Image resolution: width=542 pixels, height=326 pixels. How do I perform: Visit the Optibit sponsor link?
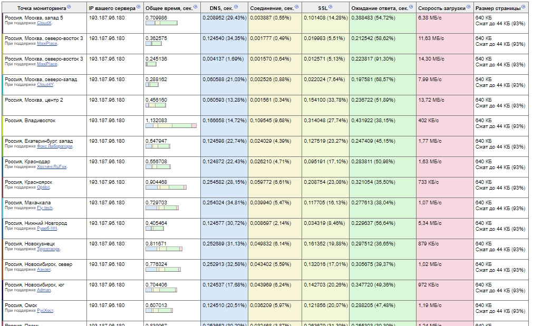click(43, 187)
